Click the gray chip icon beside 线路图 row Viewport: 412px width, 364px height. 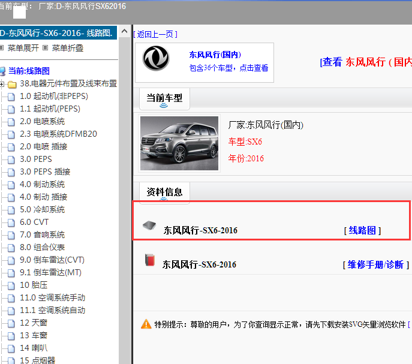pos(149,225)
